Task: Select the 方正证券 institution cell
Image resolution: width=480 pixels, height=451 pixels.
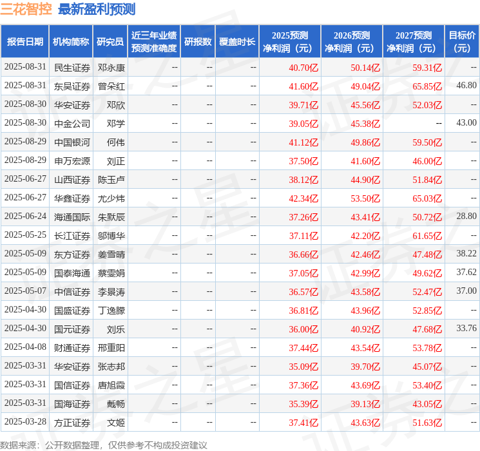Action: tap(72, 423)
